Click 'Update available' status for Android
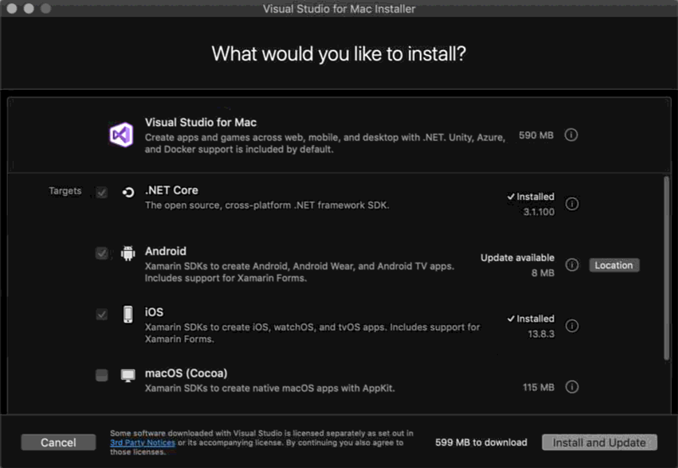This screenshot has height=468, width=678. [517, 258]
